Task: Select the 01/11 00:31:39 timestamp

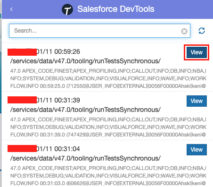Action: (x=58, y=100)
